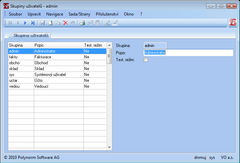Viewport: 240px width, 163px height.
Task: Open the Upravit menu
Action: point(34,14)
